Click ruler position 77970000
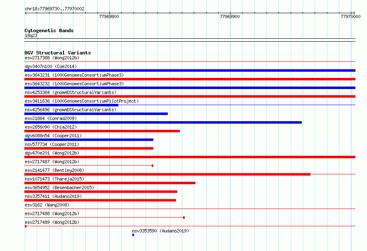 [x=351, y=16]
